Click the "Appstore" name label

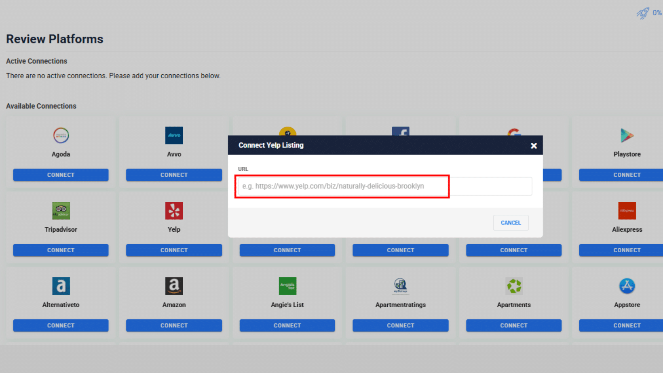627,305
